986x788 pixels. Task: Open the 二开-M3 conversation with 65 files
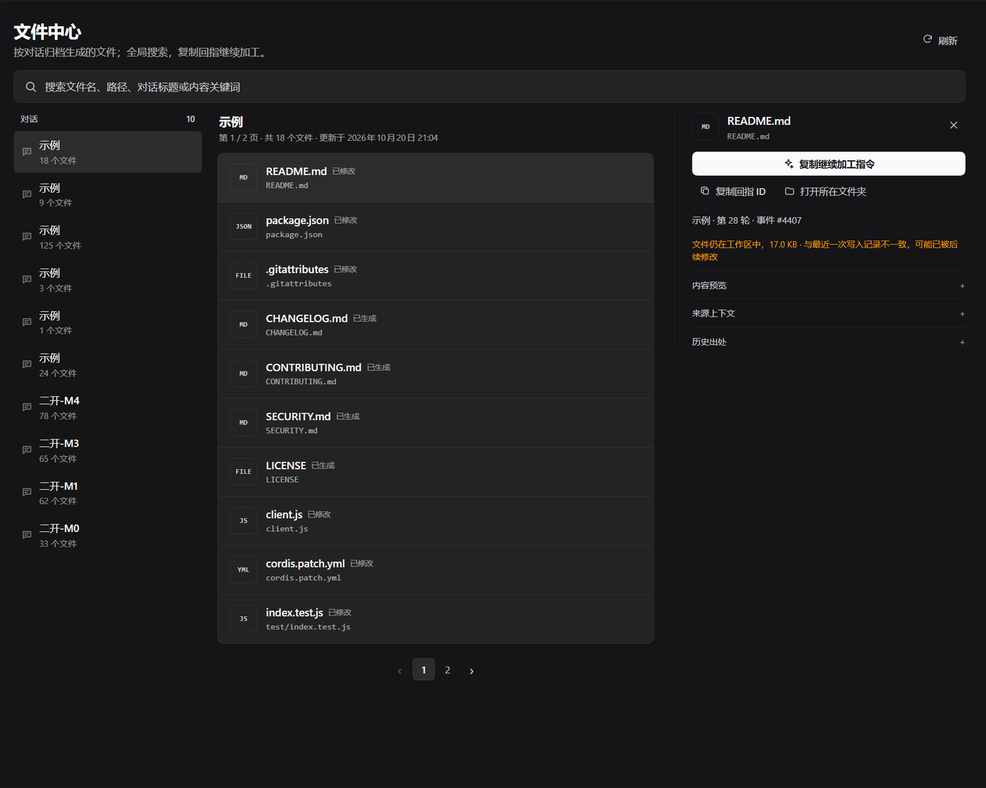pyautogui.click(x=108, y=450)
